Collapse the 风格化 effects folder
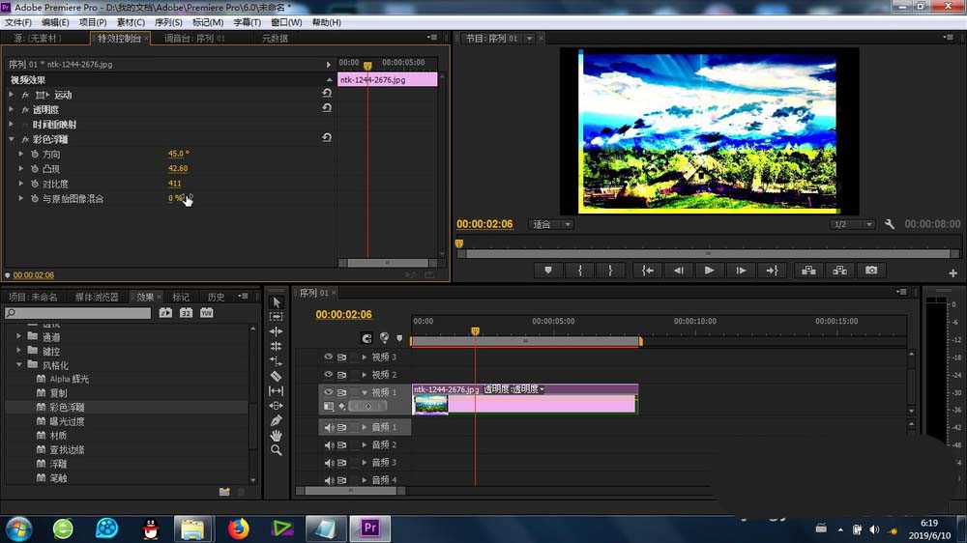The height and width of the screenshot is (543, 967). 19,365
